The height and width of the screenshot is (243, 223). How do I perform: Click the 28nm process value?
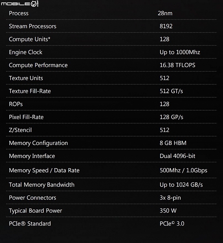[x=165, y=13]
